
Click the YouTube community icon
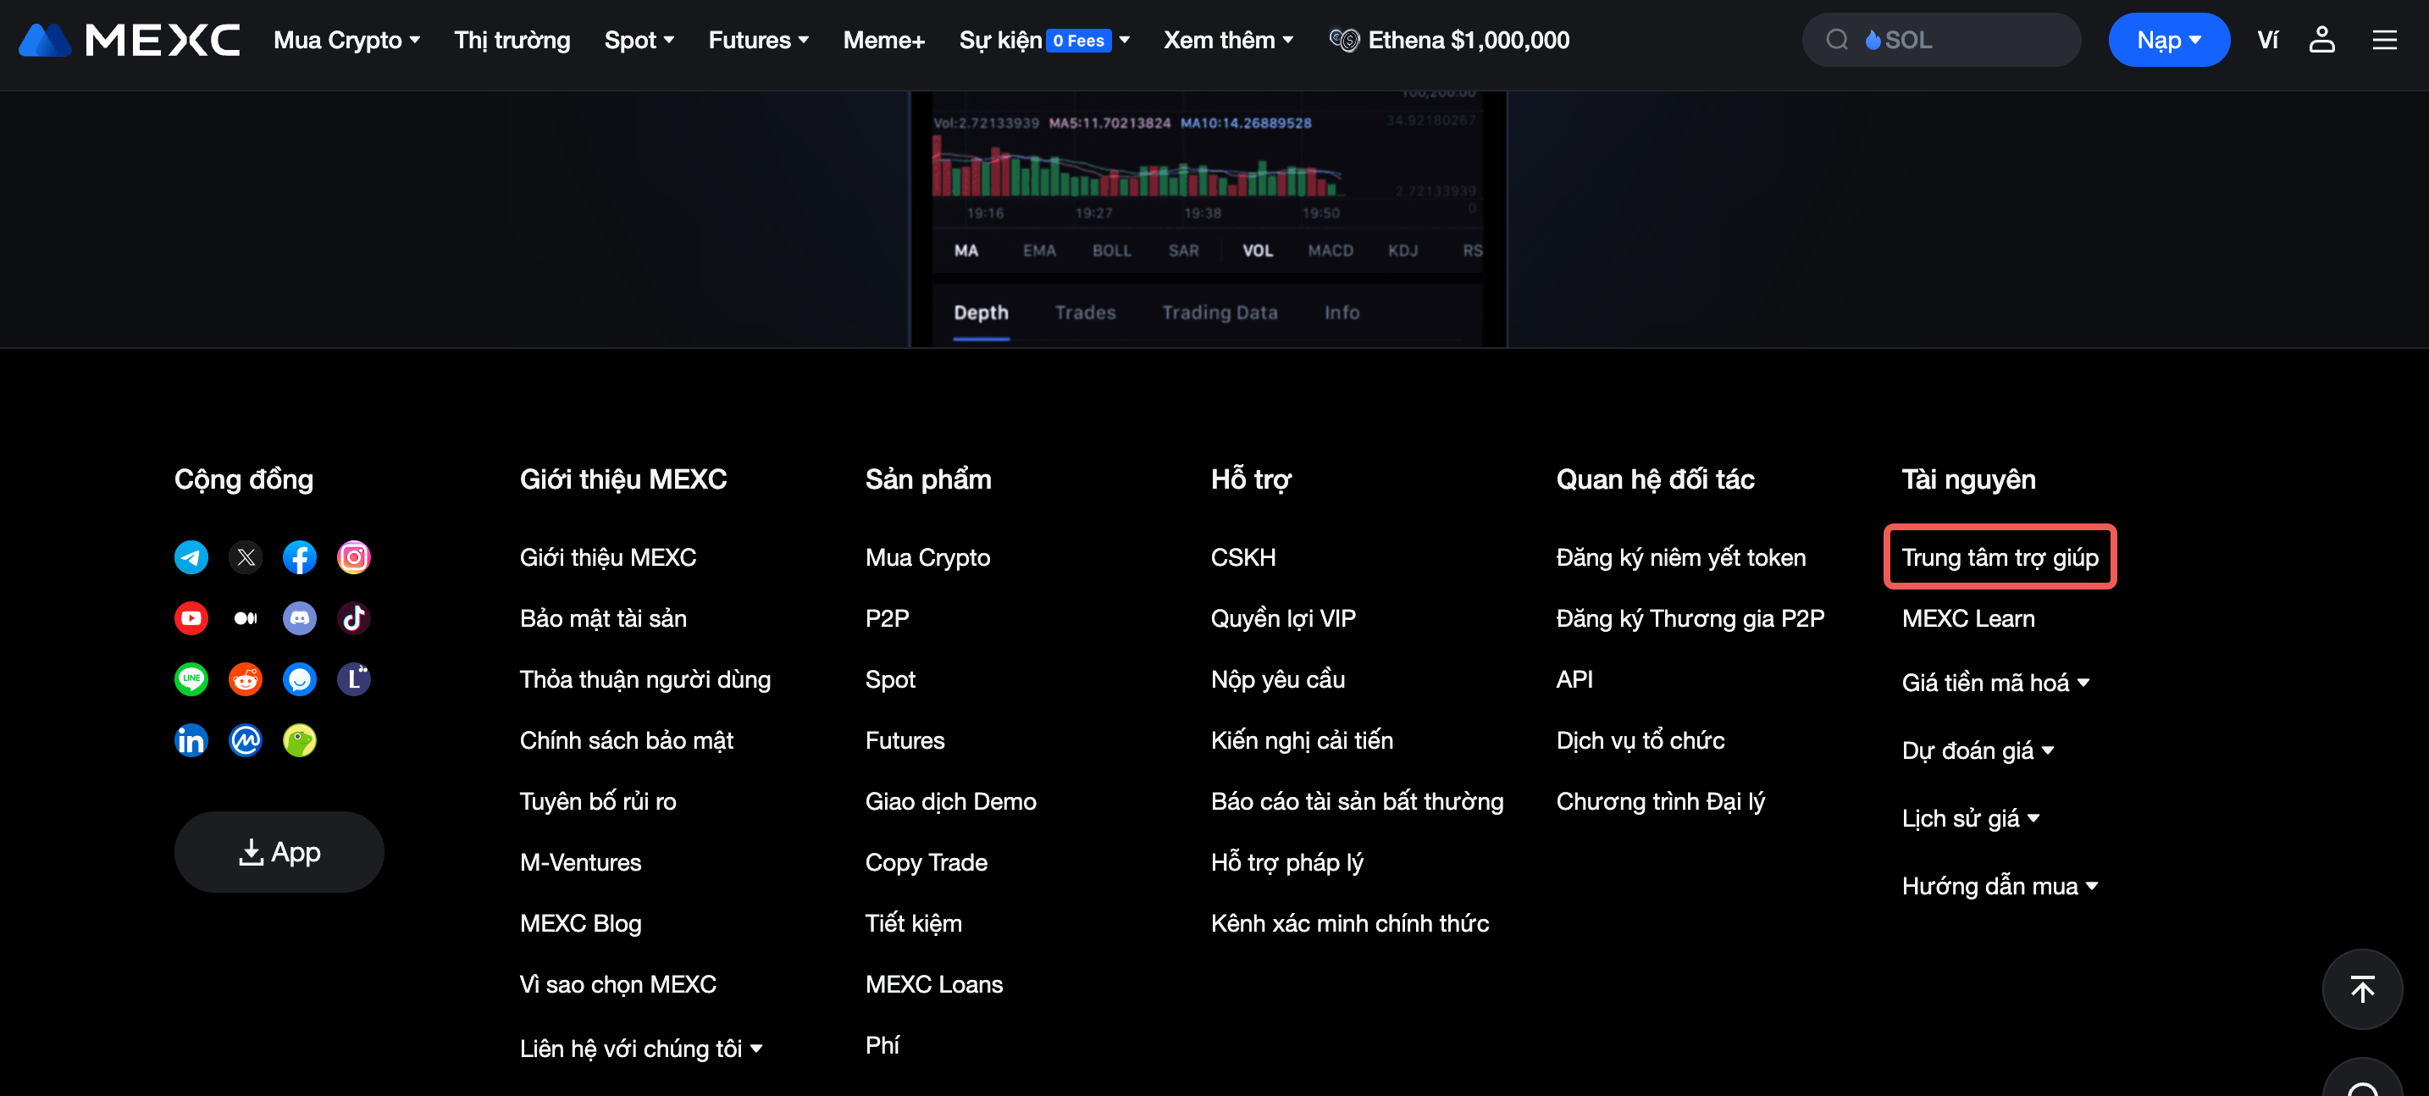click(191, 619)
